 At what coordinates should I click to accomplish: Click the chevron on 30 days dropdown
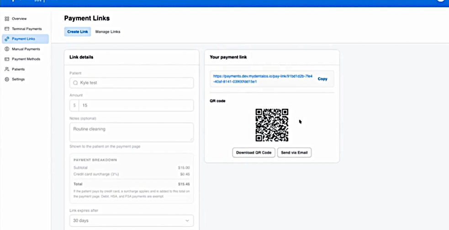click(x=187, y=220)
